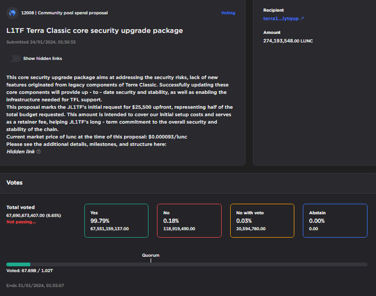Select the Yes vote card

click(116, 221)
